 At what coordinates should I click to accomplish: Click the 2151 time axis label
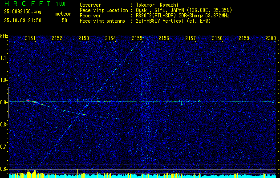pyautogui.click(x=30, y=38)
